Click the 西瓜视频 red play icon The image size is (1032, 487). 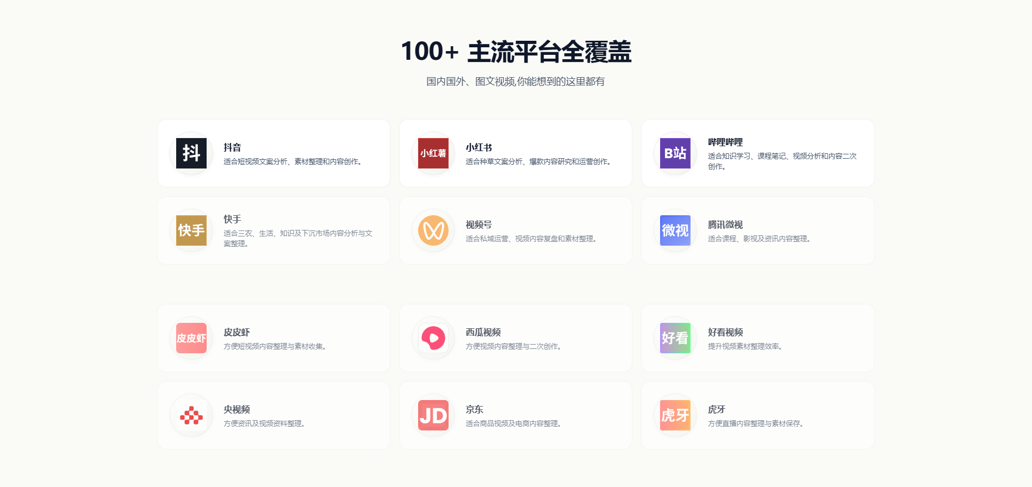(x=433, y=338)
